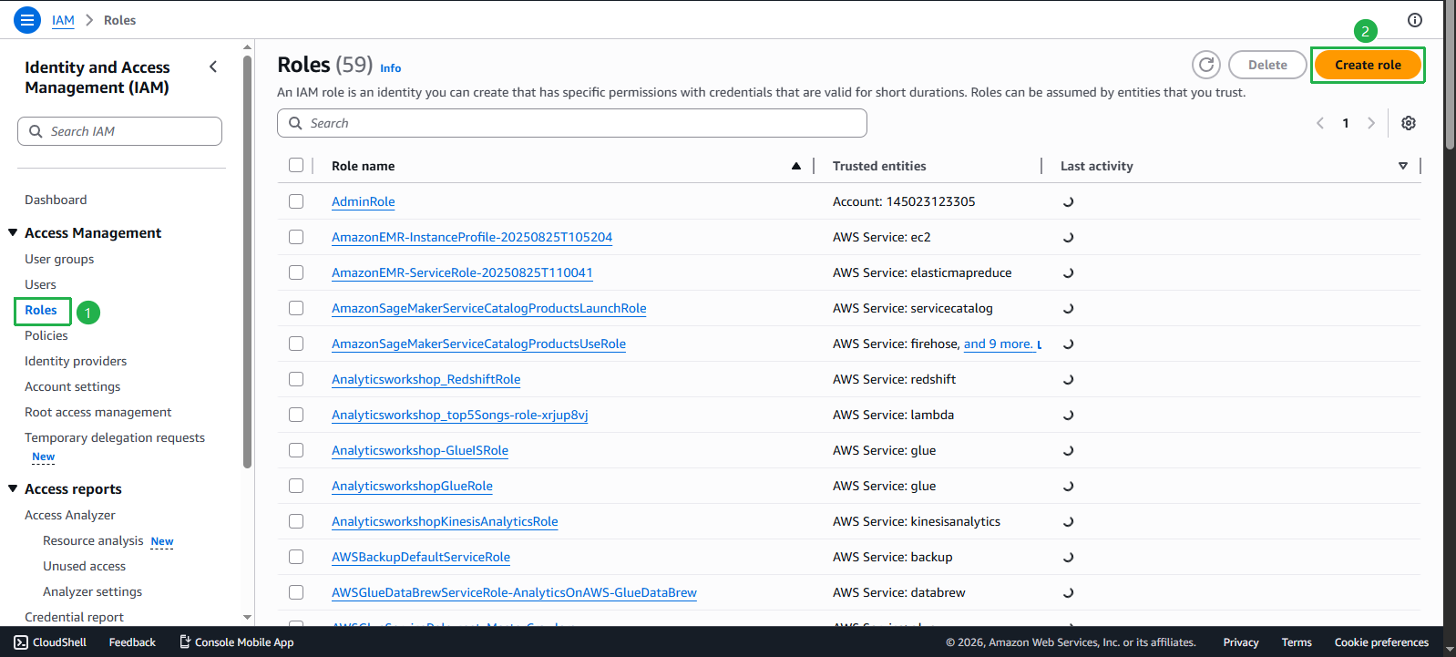Click the sidebar vertical scrollbar thumb

coord(247,262)
